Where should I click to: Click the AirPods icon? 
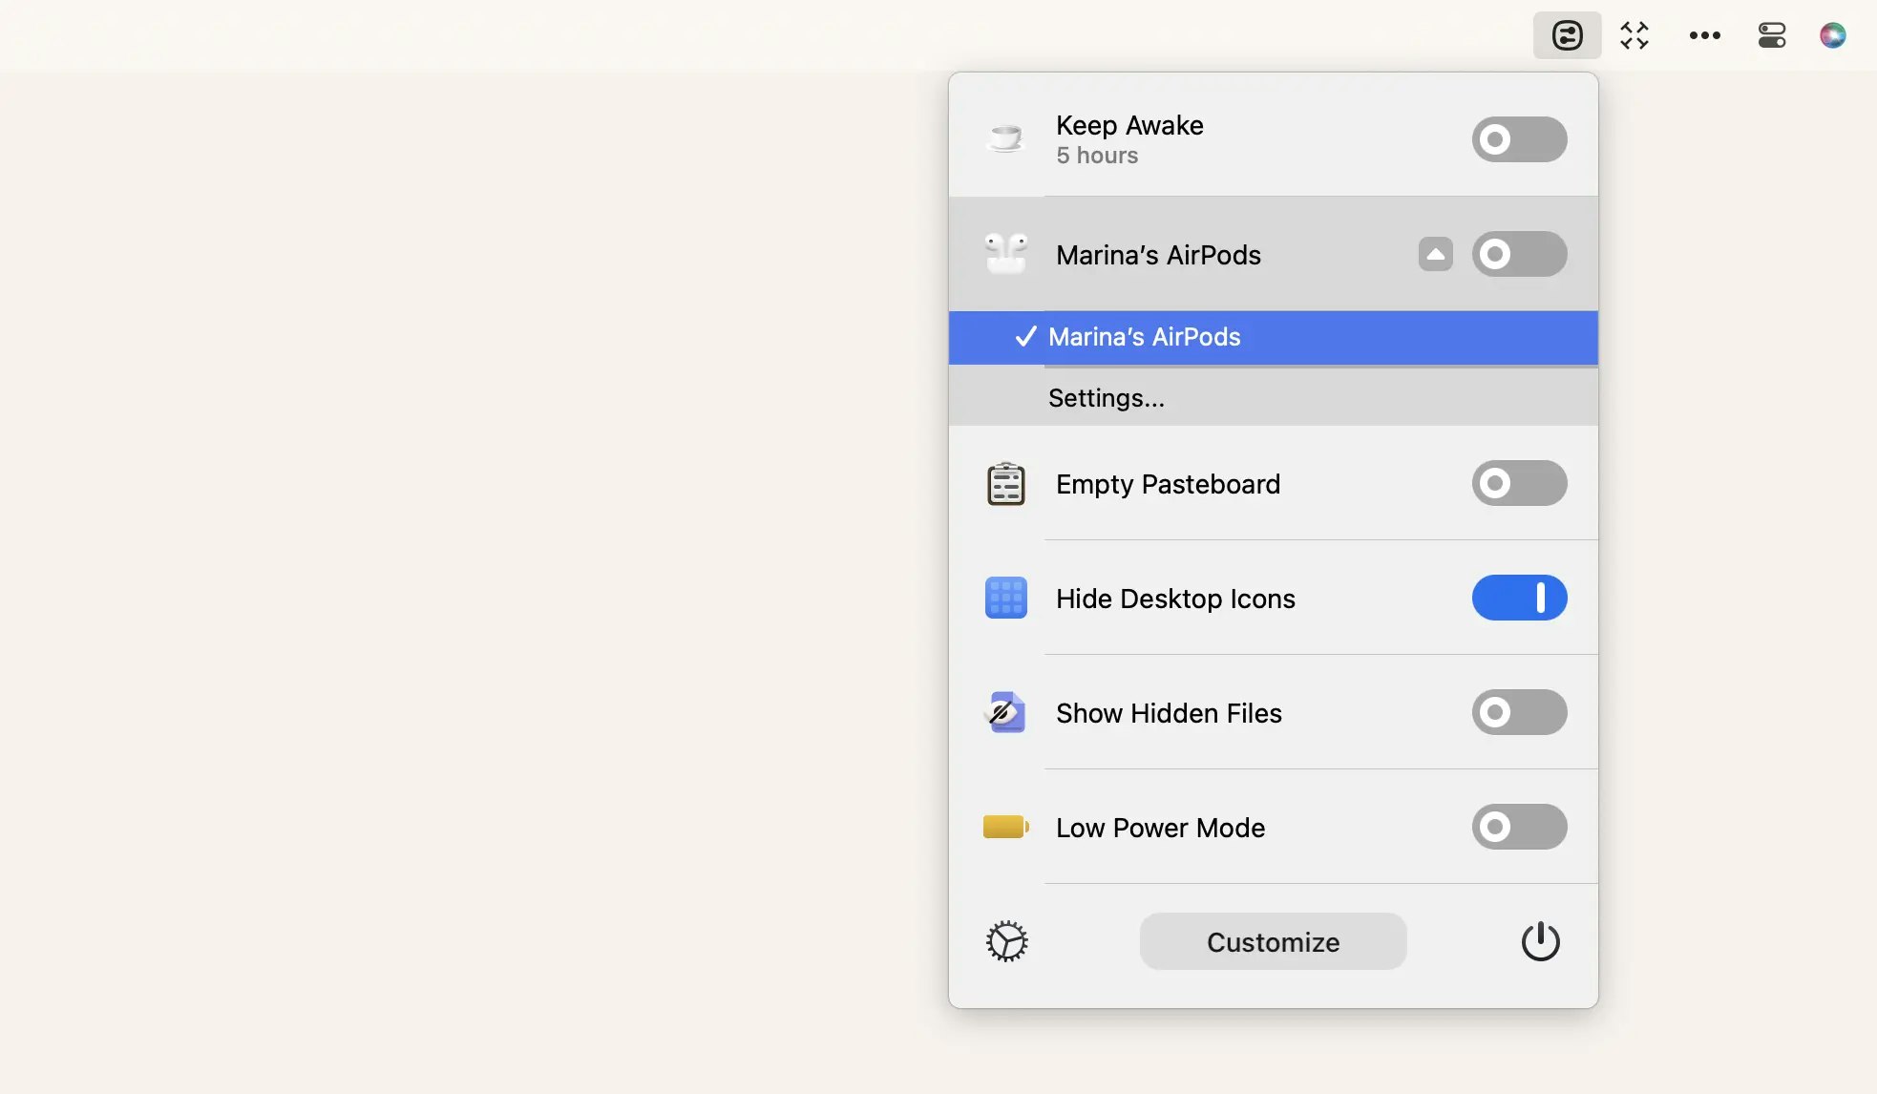(x=1005, y=254)
